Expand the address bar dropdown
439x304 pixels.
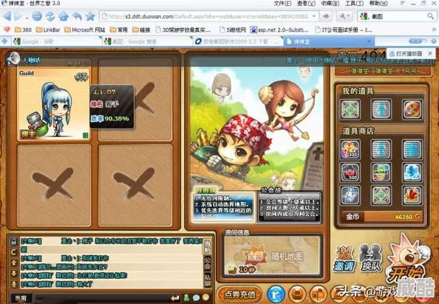tap(314, 16)
